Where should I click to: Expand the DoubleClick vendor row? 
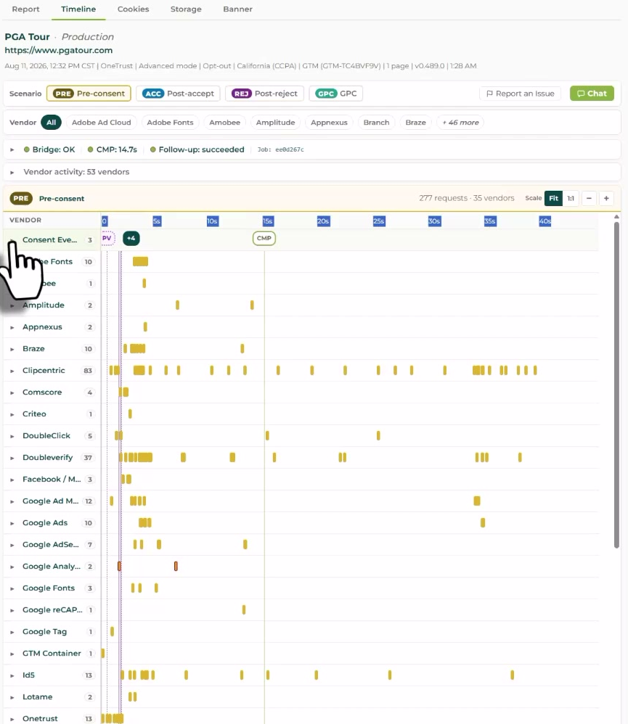(x=12, y=436)
